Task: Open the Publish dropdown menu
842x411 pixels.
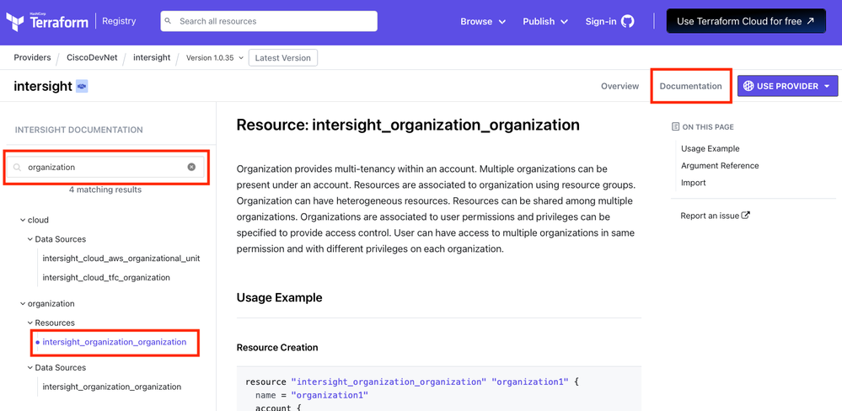Action: [x=545, y=21]
